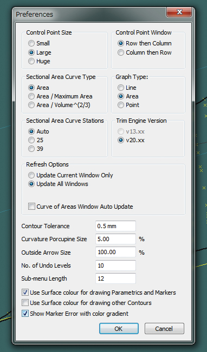207x352 pixels.
Task: Click the Sub-menu Length field
Action: pyautogui.click(x=115, y=278)
